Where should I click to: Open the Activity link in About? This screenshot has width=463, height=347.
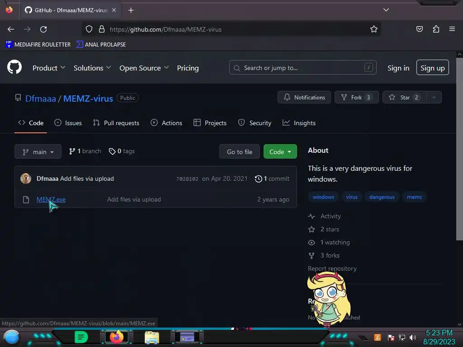click(x=324, y=216)
